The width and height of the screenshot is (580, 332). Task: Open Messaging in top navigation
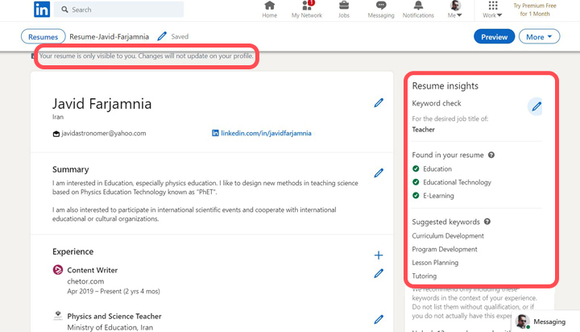pyautogui.click(x=381, y=10)
